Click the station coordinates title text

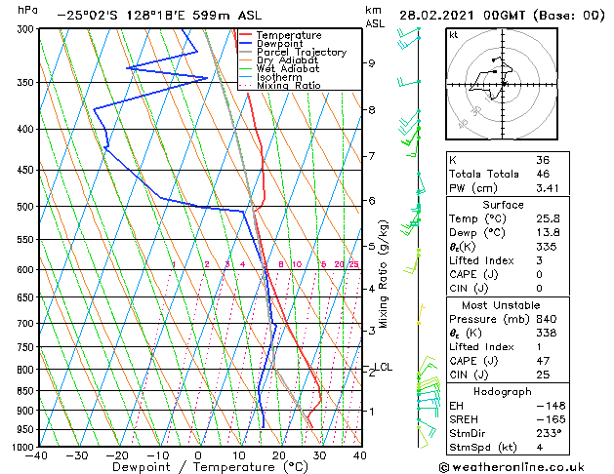click(x=159, y=16)
